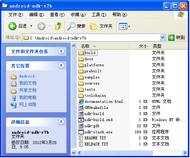Click the 应用程序 type cell

pyautogui.click(x=160, y=132)
